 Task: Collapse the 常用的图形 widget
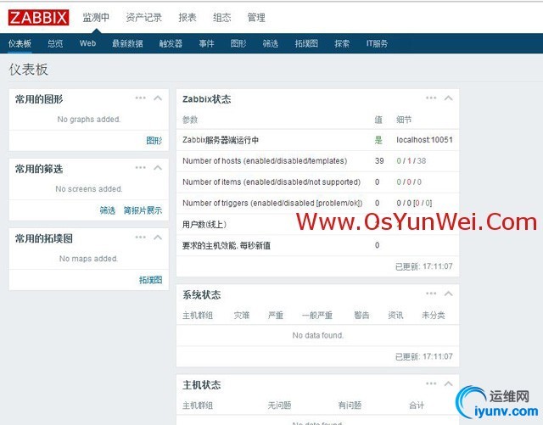tap(158, 98)
